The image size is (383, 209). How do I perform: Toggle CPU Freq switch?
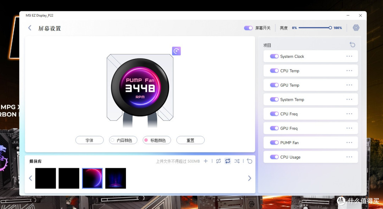[x=274, y=114]
